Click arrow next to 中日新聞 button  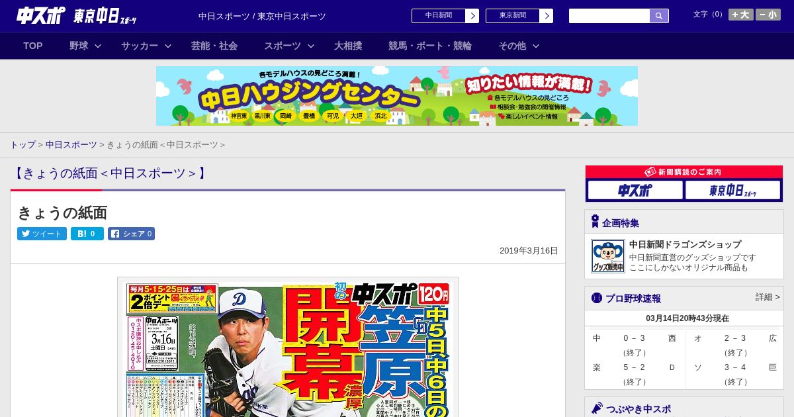(472, 16)
